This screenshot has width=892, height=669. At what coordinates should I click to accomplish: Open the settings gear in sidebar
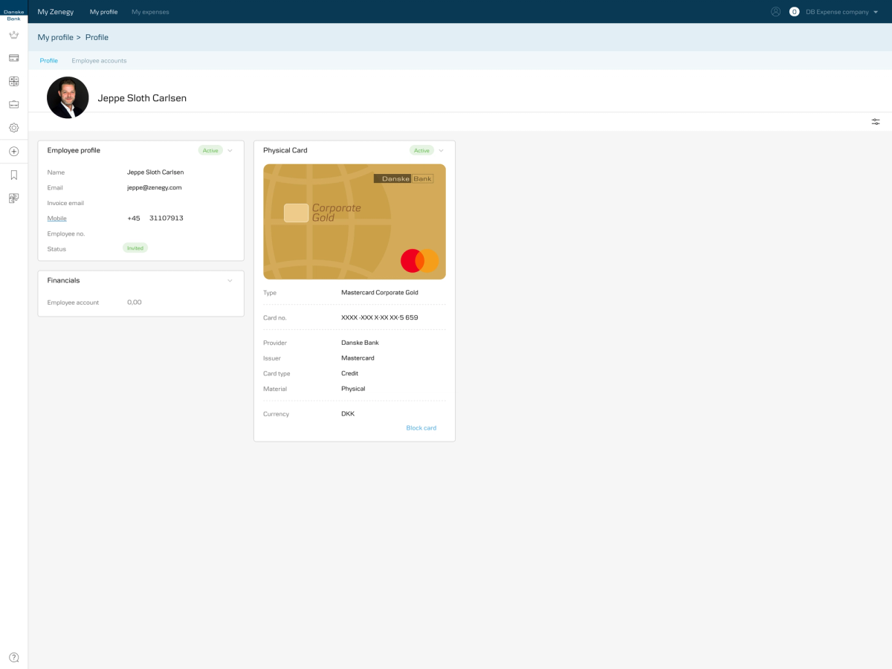13,128
